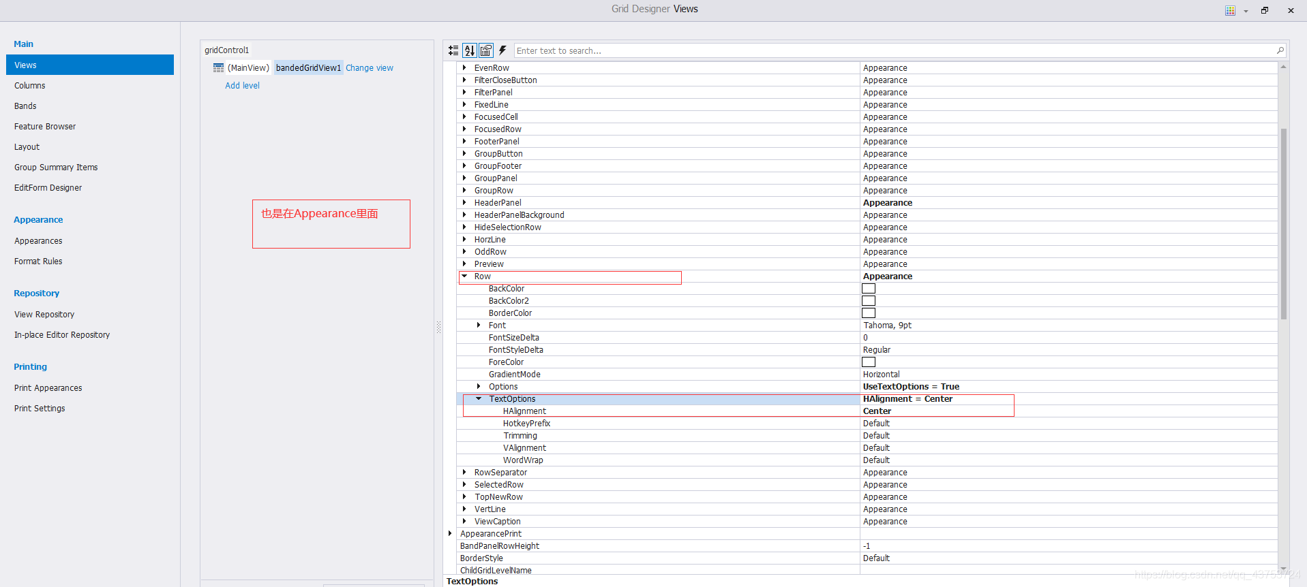The image size is (1307, 587).
Task: Click the ForeColor swatch
Action: coord(869,362)
